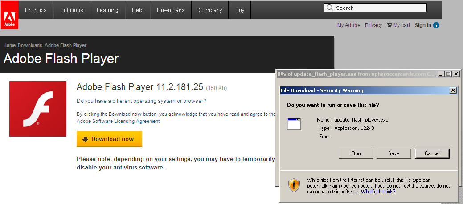This screenshot has width=463, height=204.
Task: Open the Company menu
Action: click(210, 10)
